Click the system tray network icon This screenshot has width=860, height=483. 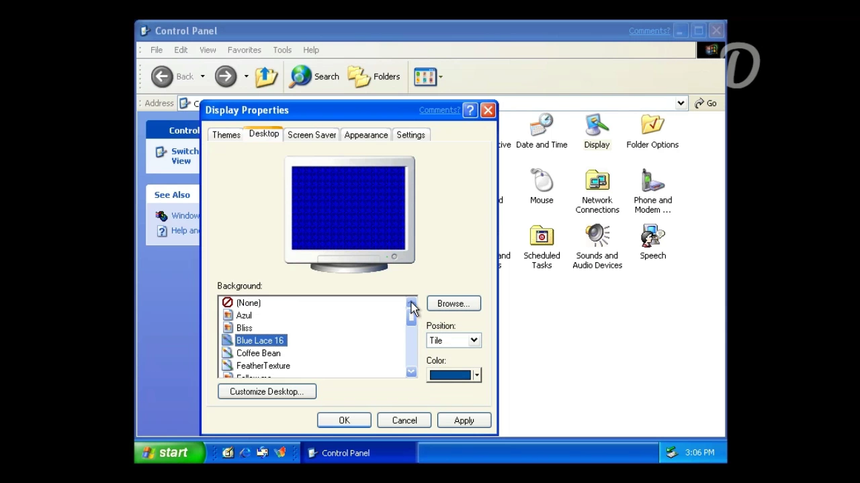coord(671,453)
